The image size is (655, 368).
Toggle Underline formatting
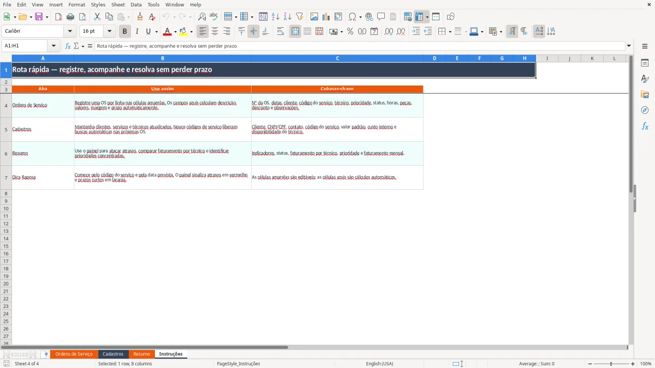(148, 32)
